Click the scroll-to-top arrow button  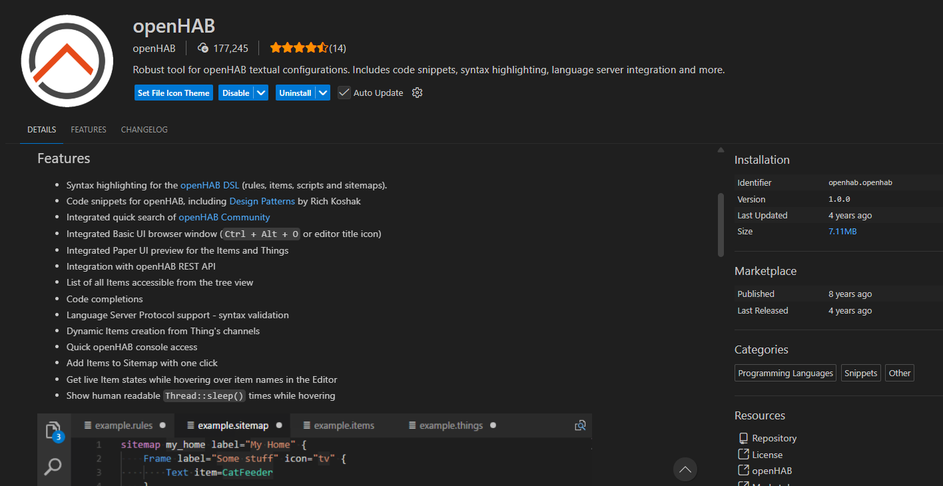pyautogui.click(x=685, y=469)
